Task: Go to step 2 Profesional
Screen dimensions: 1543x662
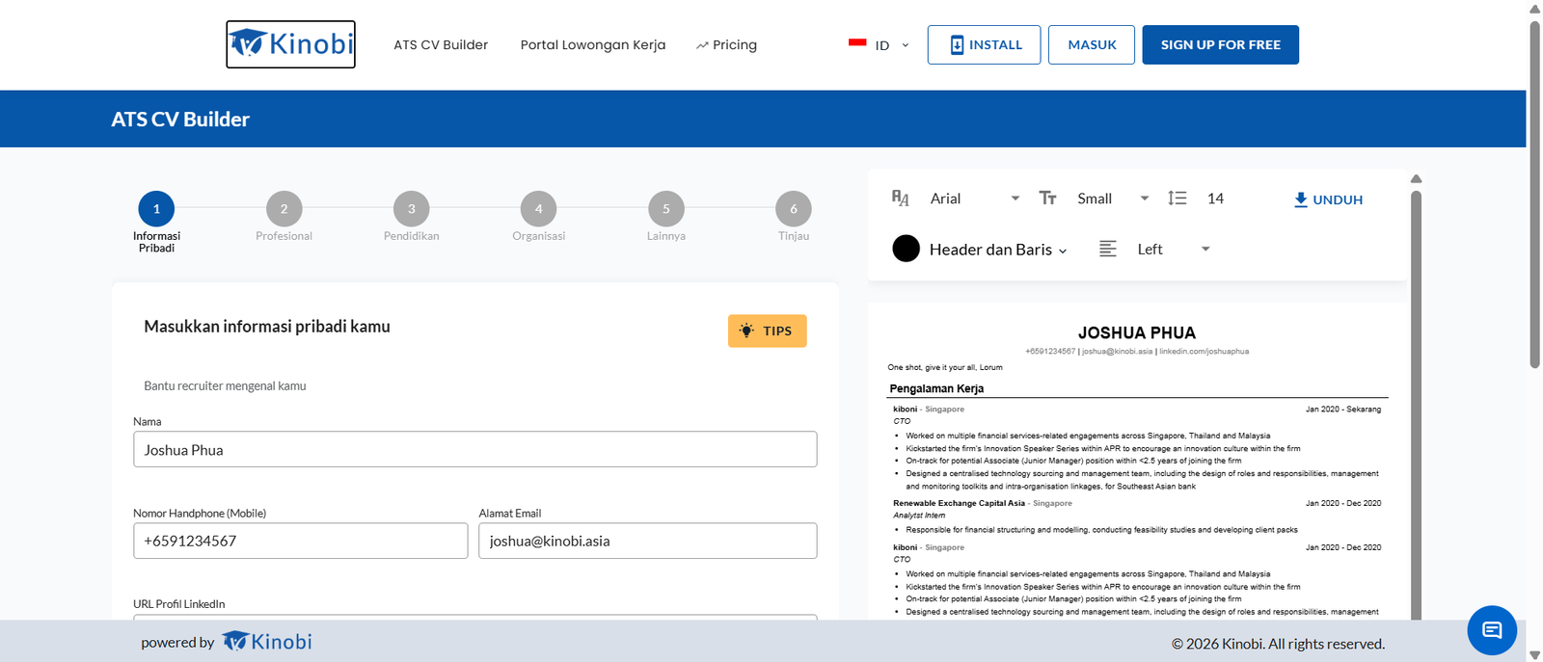Action: (x=284, y=209)
